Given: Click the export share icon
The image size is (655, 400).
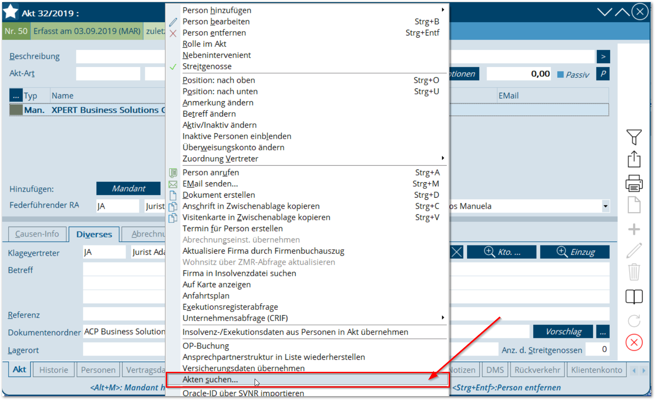Looking at the screenshot, I should click(634, 159).
